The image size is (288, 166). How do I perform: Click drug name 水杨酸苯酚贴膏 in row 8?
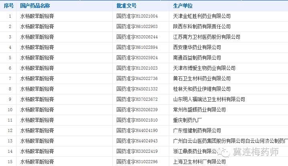(x=37, y=89)
